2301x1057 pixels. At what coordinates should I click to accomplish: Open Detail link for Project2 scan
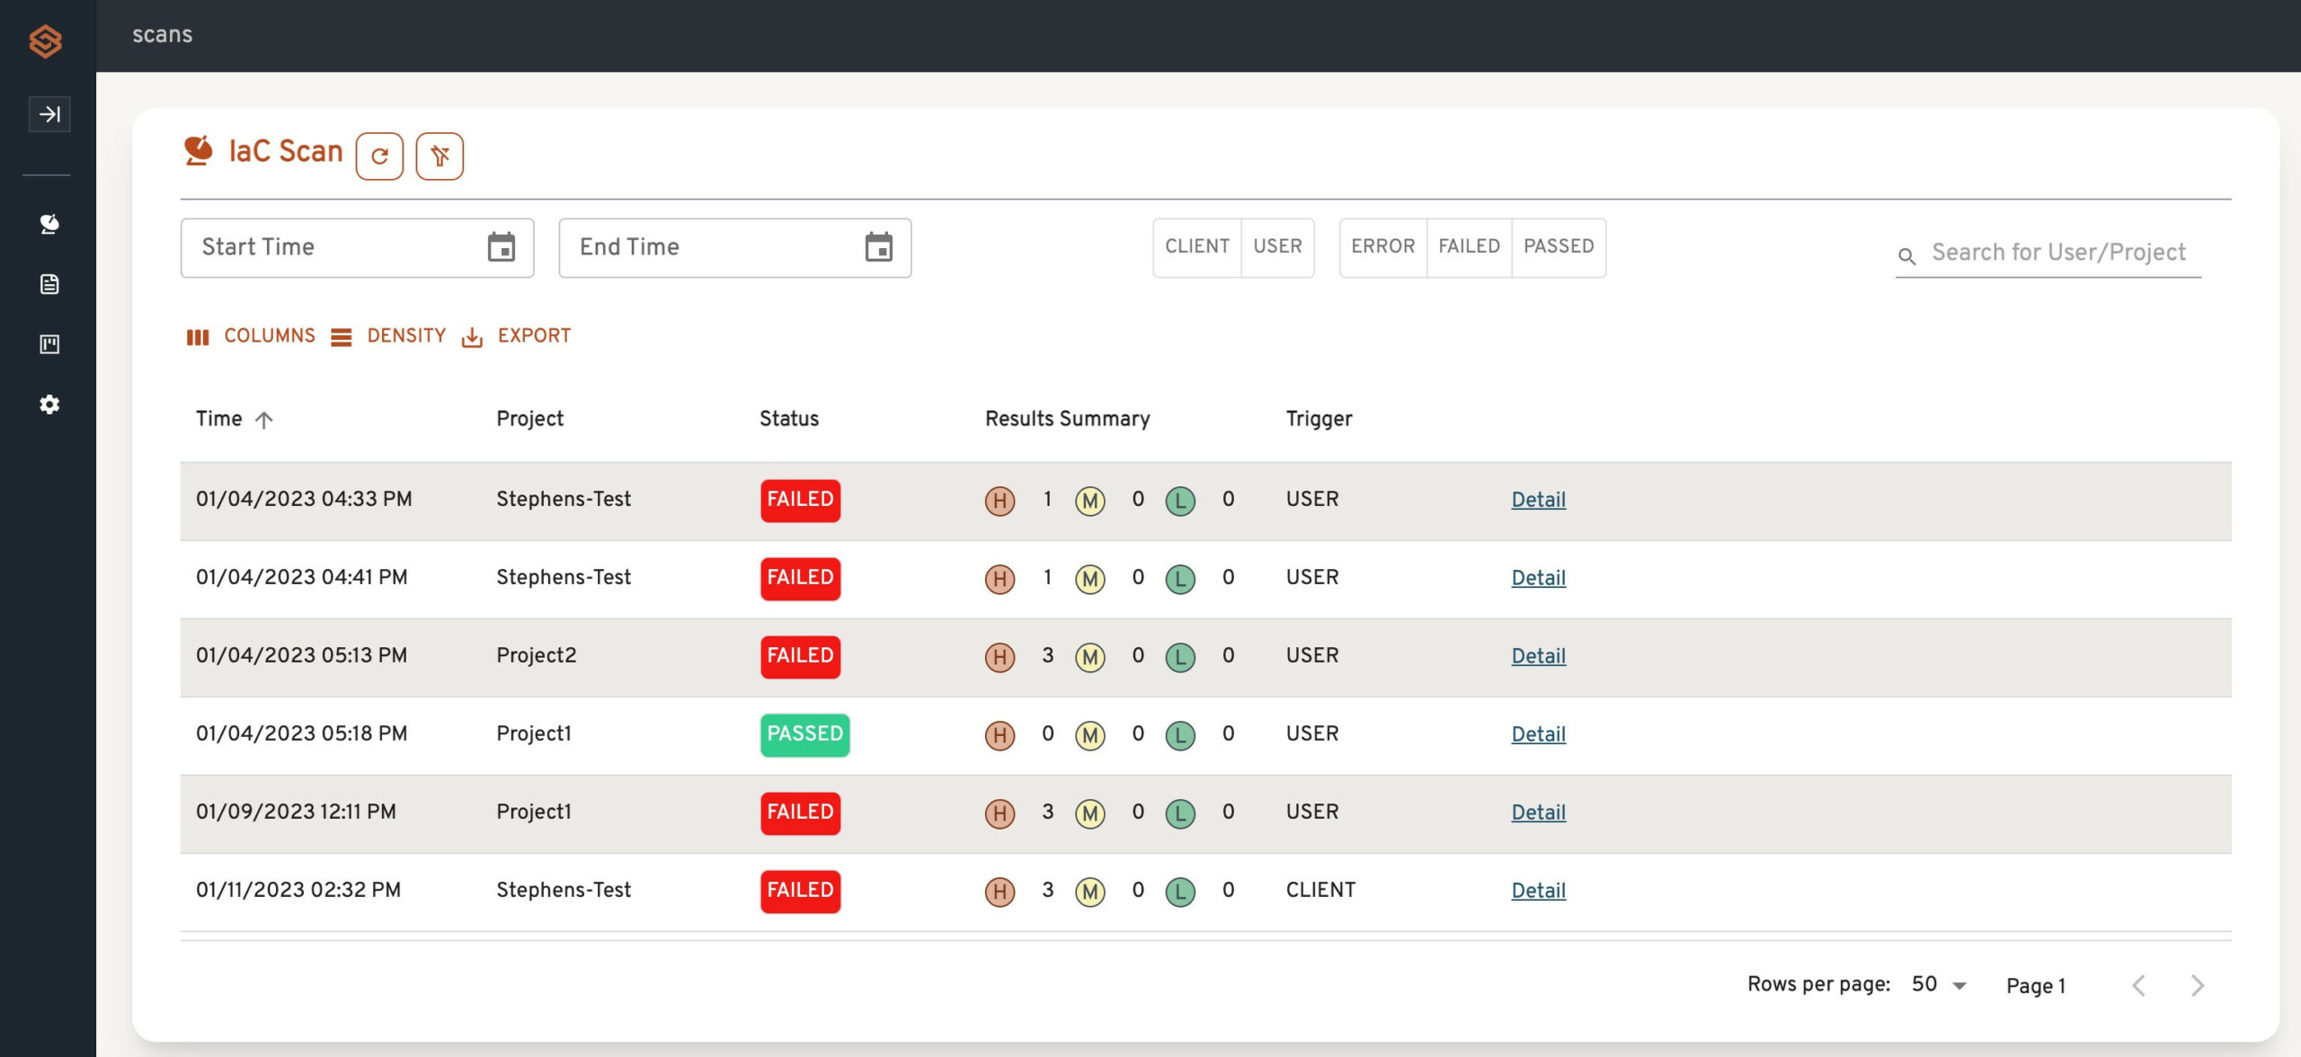pyautogui.click(x=1538, y=656)
